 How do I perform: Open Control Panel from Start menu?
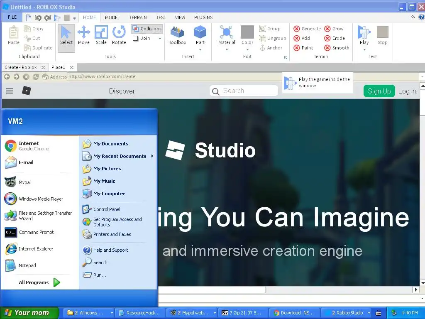(x=101, y=209)
